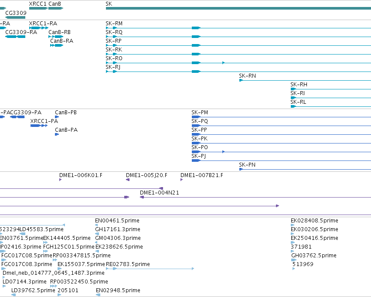This screenshot has height=297, width=371.
Task: Select EST EK144405.5prime
Action: click(x=45, y=242)
